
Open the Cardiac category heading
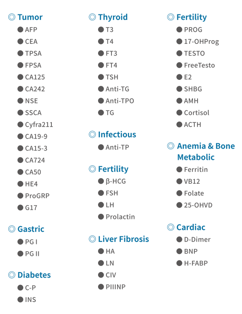[191, 227]
